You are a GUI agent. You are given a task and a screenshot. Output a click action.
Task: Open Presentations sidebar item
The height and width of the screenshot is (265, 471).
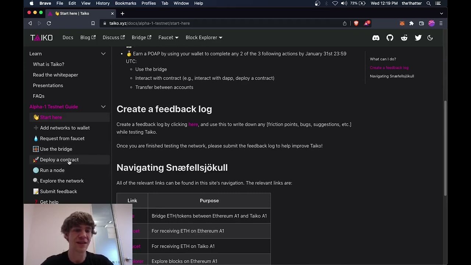coord(48,86)
